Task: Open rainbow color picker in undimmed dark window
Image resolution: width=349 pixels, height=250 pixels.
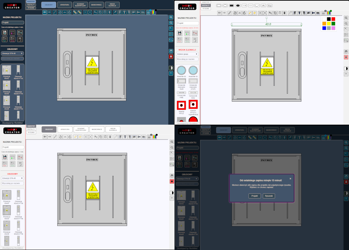Action: coord(154,12)
